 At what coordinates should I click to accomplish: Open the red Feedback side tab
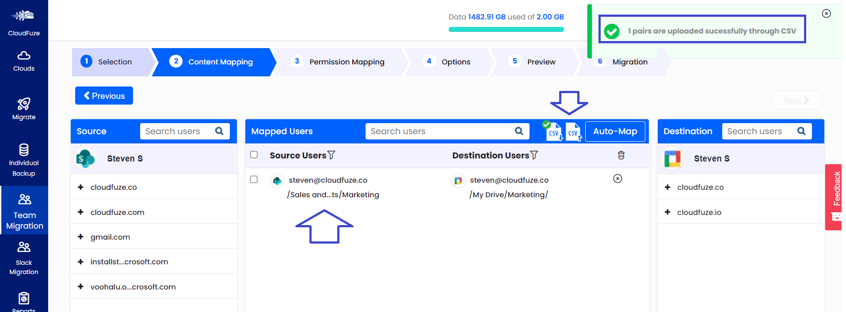(x=834, y=197)
